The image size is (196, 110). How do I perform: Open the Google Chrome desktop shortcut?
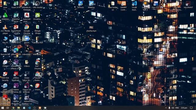pos(27,29)
